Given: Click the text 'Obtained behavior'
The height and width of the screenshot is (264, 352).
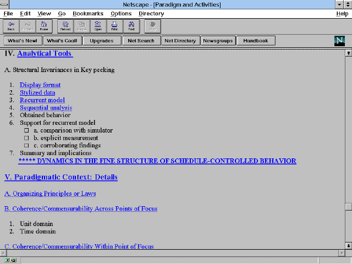Looking at the screenshot, I should 45,115.
